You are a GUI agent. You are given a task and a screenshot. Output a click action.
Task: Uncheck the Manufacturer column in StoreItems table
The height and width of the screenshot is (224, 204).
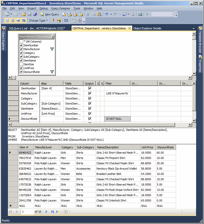click(21, 49)
